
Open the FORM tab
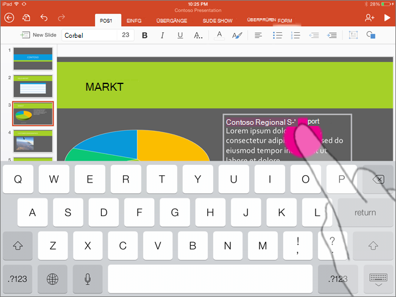coord(285,21)
